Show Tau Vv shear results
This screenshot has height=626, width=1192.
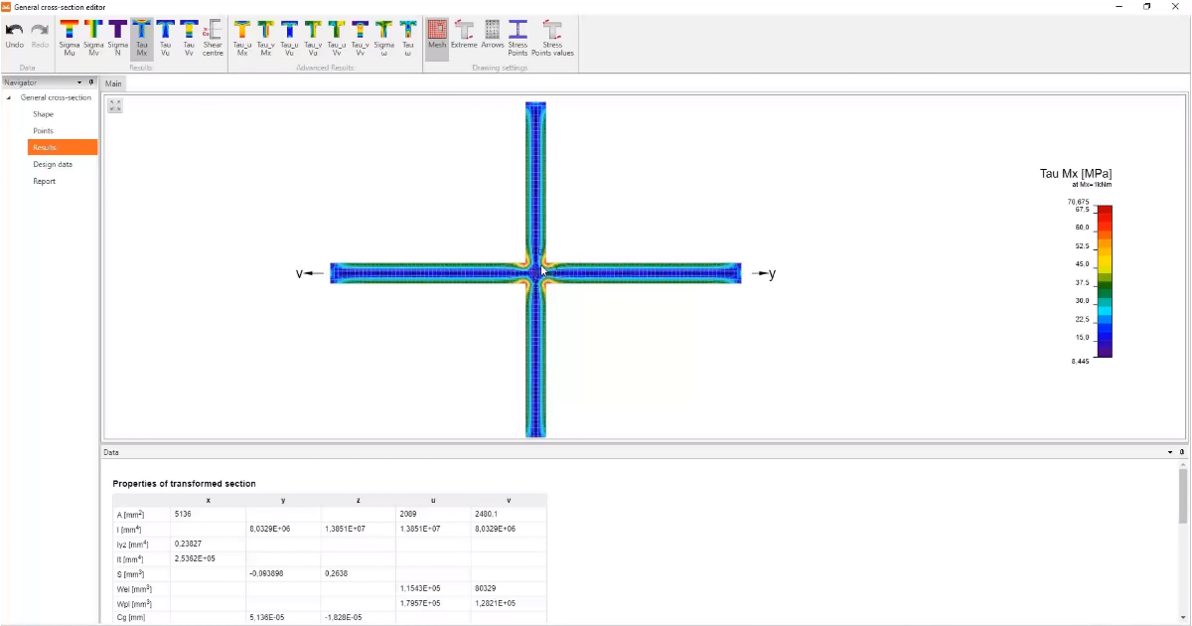(189, 38)
